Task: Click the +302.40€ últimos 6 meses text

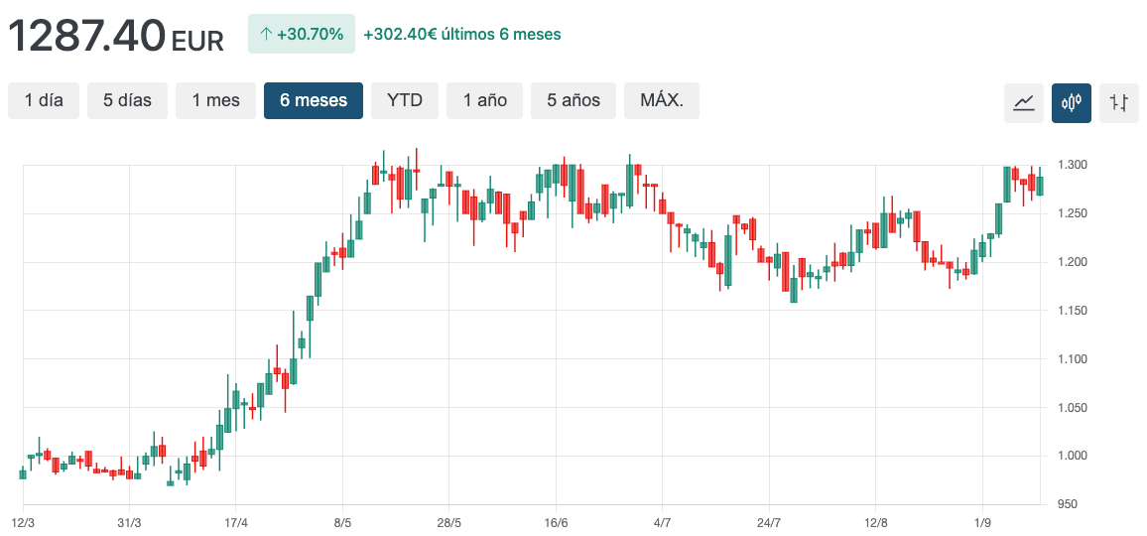Action: 461,35
